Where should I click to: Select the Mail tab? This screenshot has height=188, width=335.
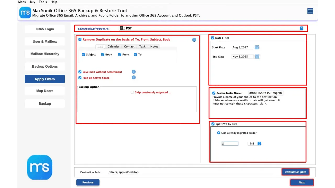[100, 47]
